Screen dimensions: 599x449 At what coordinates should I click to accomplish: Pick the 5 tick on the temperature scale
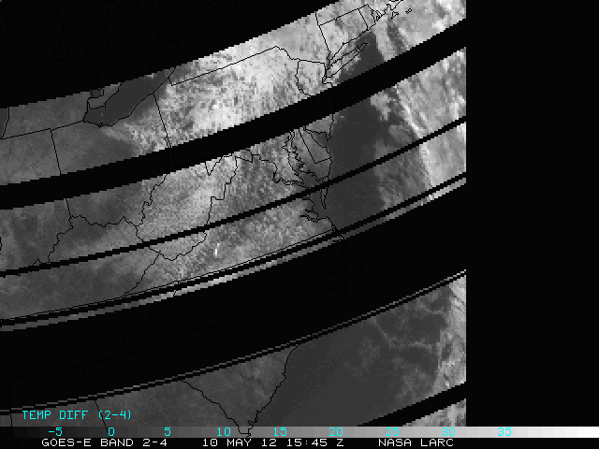tap(167, 431)
